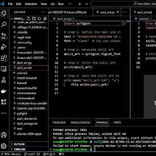The height and width of the screenshot is (156, 156).
Task: Click New Folder icon in Explorer header
Action: [x=34, y=19]
